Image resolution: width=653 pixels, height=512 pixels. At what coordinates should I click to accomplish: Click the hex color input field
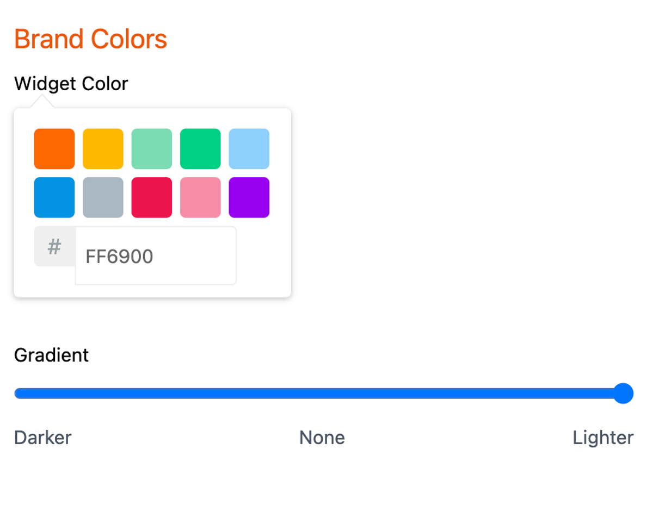[x=156, y=256]
